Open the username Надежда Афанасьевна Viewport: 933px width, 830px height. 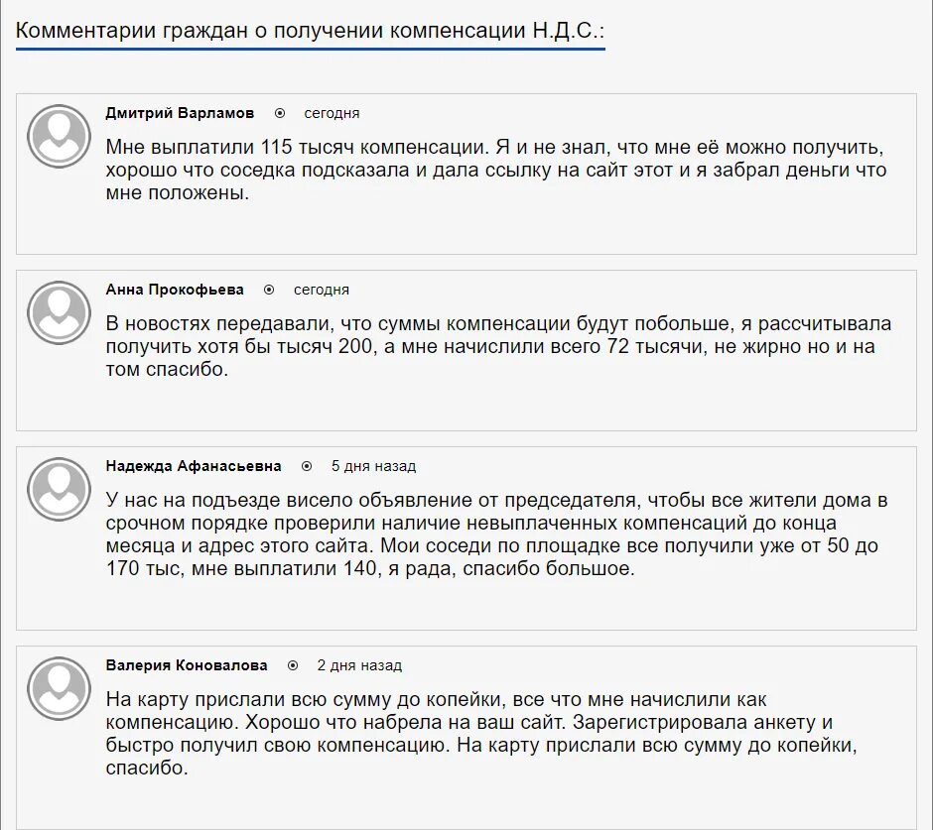(194, 466)
